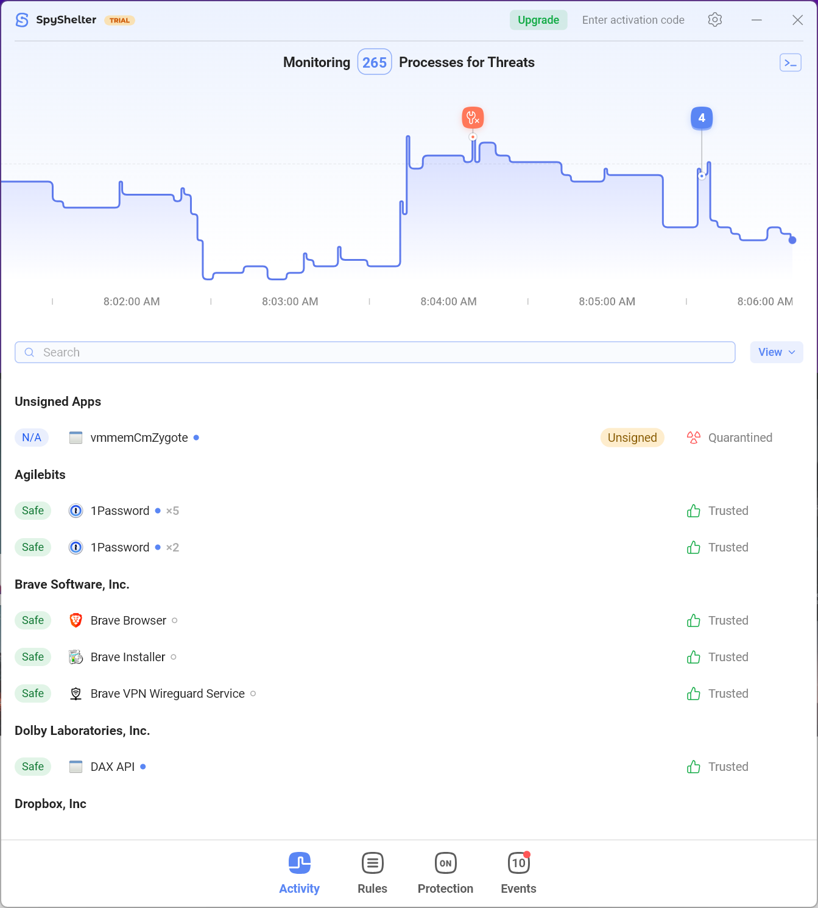Image resolution: width=818 pixels, height=908 pixels.
Task: Select the Activity icon in bottom navigation
Action: [299, 864]
